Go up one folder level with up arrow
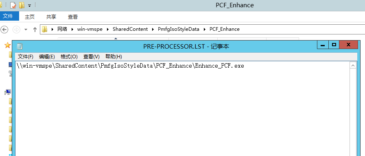Viewport: 365px width, 156px height. coord(35,30)
